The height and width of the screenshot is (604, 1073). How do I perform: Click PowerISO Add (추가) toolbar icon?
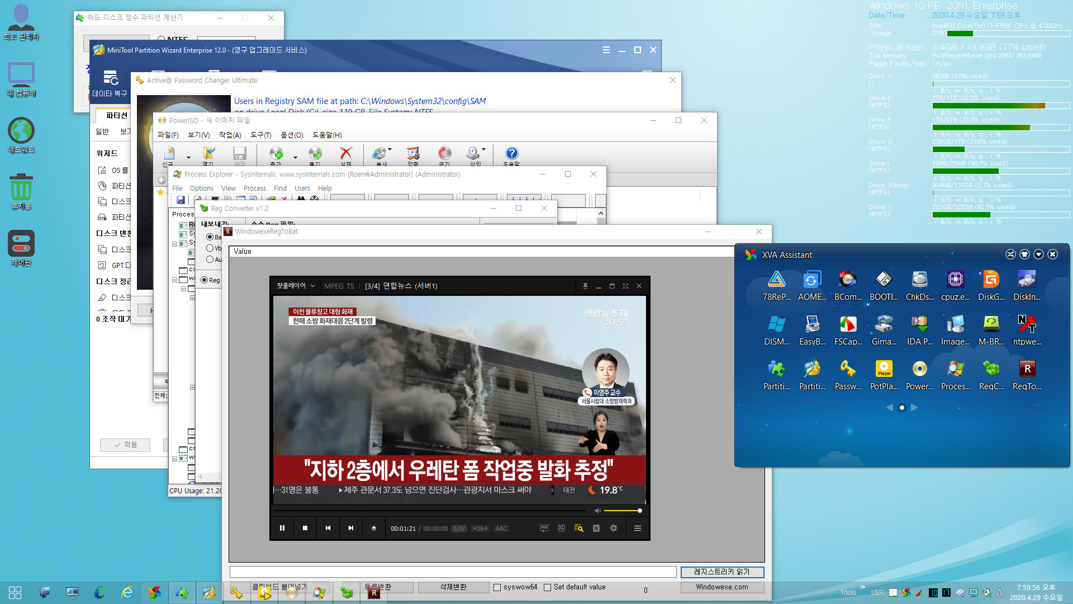tap(276, 155)
